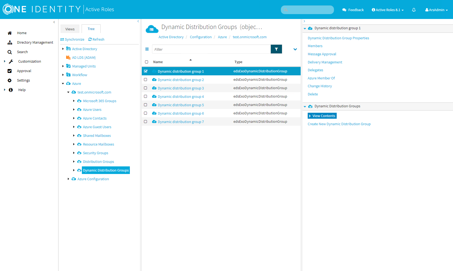The image size is (453, 271).
Task: Expand the Active Directory tree node
Action: pos(63,49)
